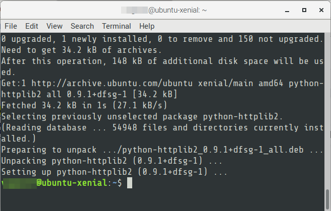Click the line 'Need to get 34.2 kB of archives.'

click(x=81, y=50)
